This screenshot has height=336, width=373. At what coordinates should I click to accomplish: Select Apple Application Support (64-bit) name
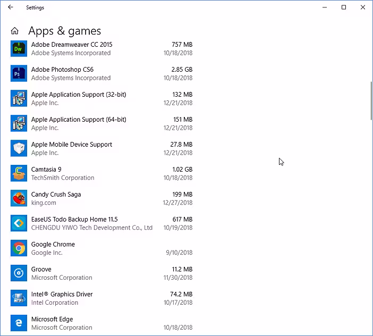point(79,120)
